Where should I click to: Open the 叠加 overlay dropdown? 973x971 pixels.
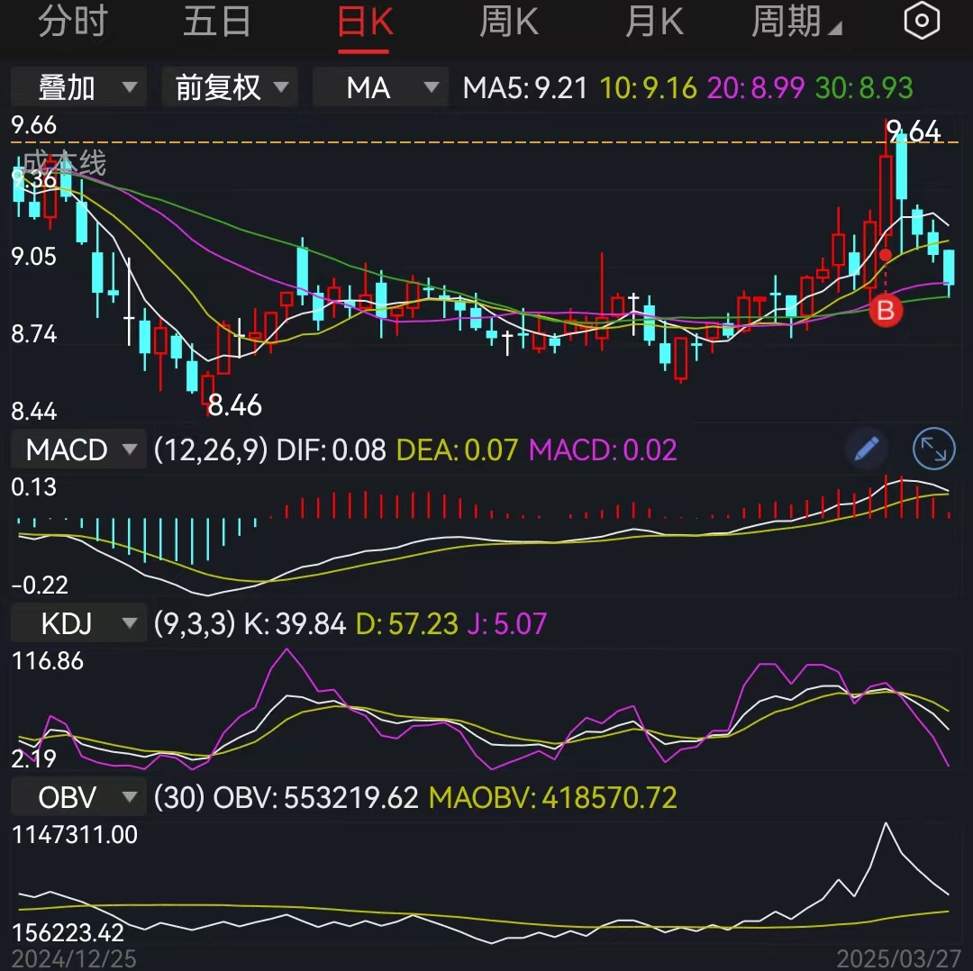click(78, 87)
